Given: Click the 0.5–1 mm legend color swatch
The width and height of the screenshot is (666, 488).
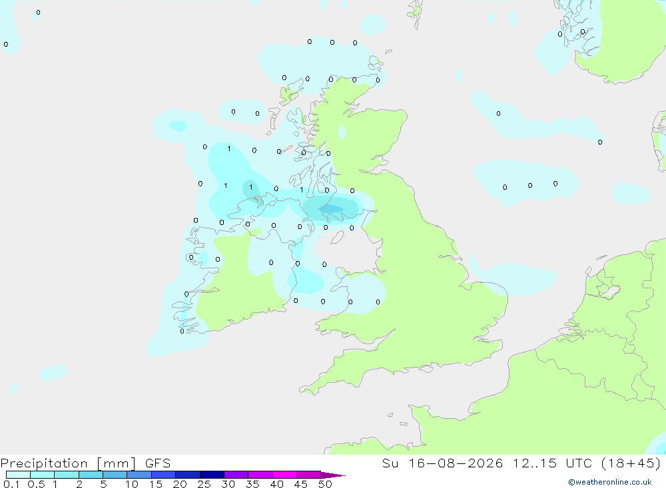Looking at the screenshot, I should 43,475.
